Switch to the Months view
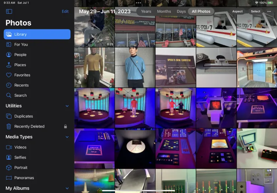This screenshot has height=193, width=277. click(164, 12)
